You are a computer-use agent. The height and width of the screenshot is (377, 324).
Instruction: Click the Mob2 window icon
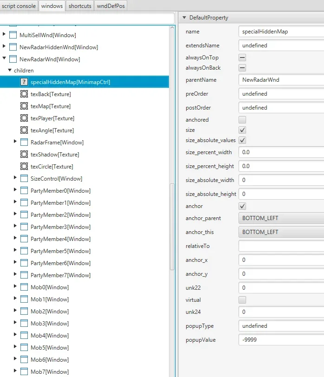(x=24, y=312)
